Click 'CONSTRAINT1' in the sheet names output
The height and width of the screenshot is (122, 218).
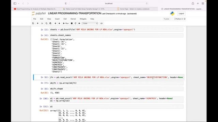pyautogui.click(x=59, y=67)
